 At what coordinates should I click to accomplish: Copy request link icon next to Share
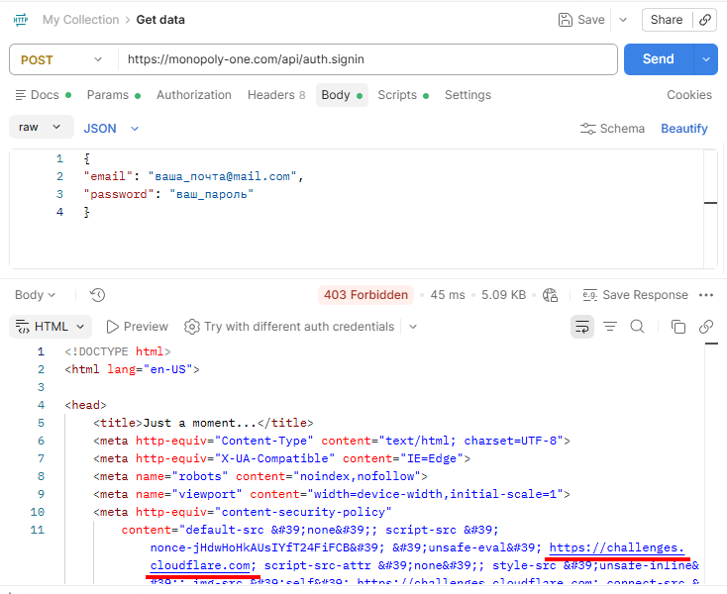tap(705, 20)
